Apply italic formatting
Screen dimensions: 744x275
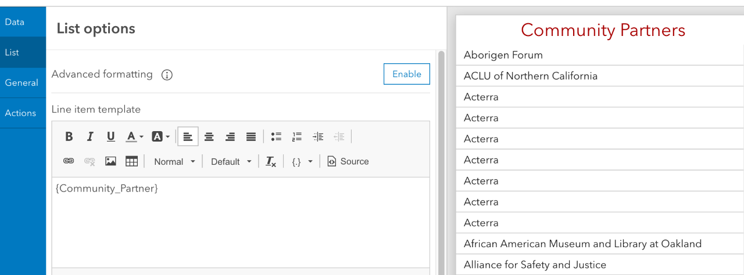[90, 137]
